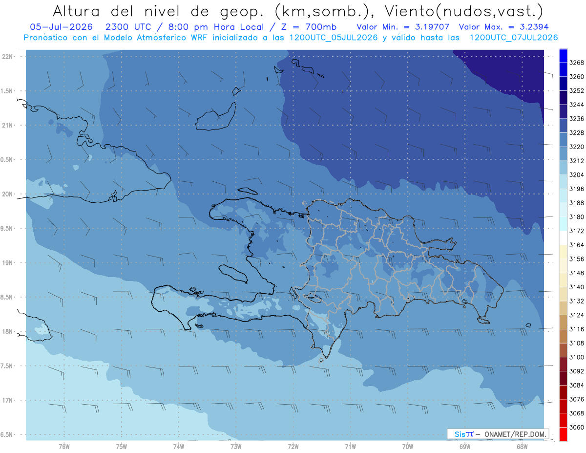Screen dimensions: 586x453
Task: Click the legend value 3180
Action: coord(577,216)
